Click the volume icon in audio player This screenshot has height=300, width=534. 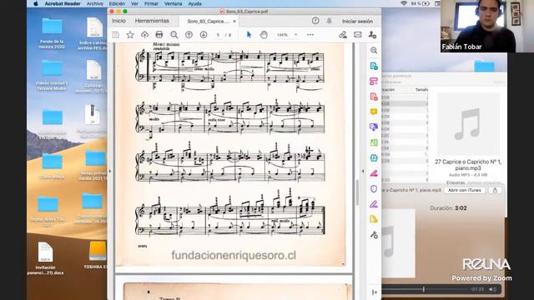click(492, 289)
